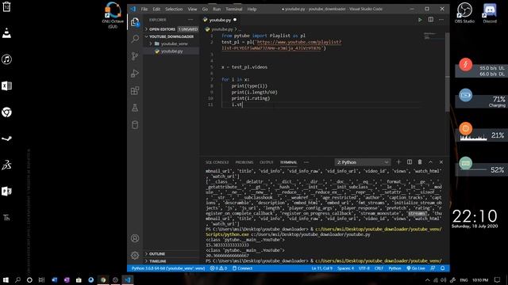Open youtube.py in Explorer tree
This screenshot has width=508, height=285.
pos(171,51)
